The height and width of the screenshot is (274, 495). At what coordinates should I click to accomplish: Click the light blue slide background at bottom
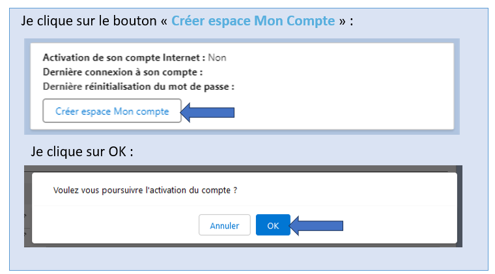(247, 259)
